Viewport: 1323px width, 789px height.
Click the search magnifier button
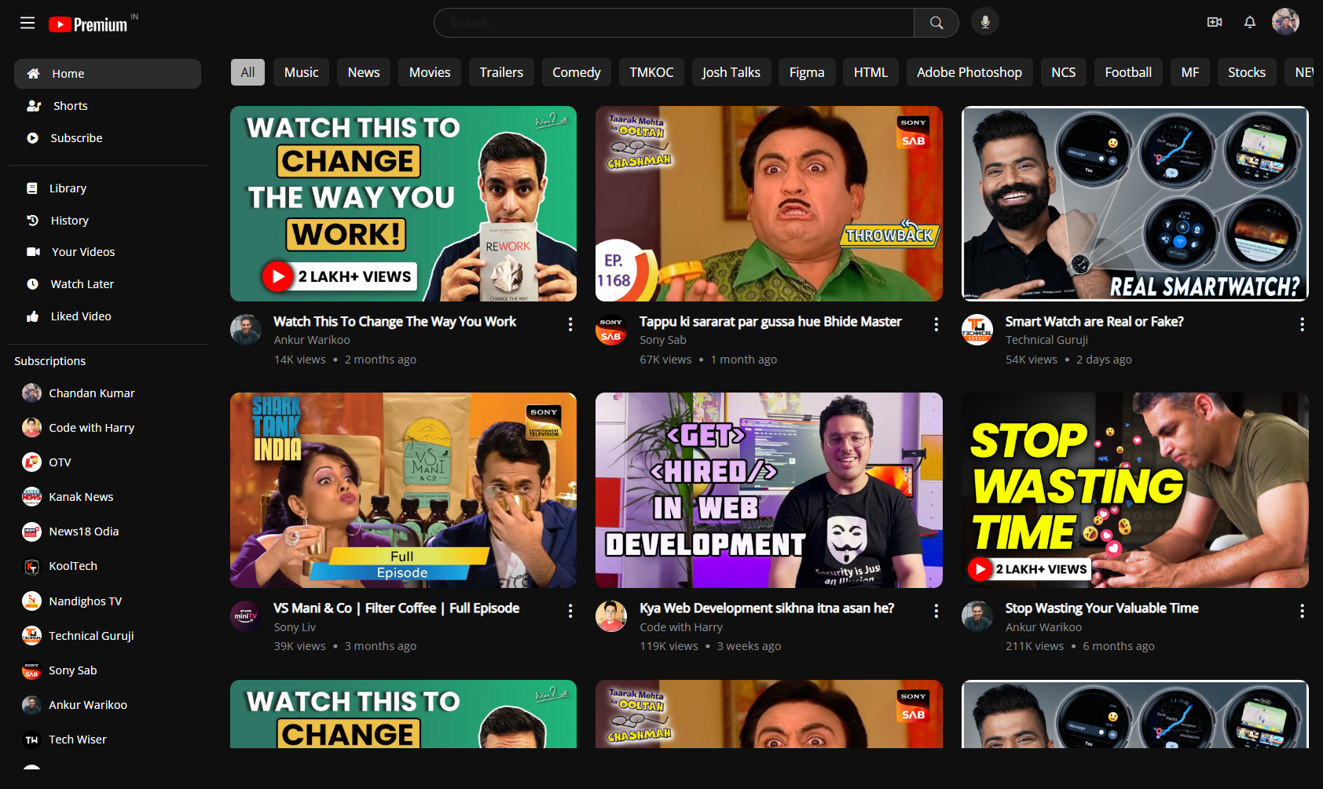coord(936,23)
